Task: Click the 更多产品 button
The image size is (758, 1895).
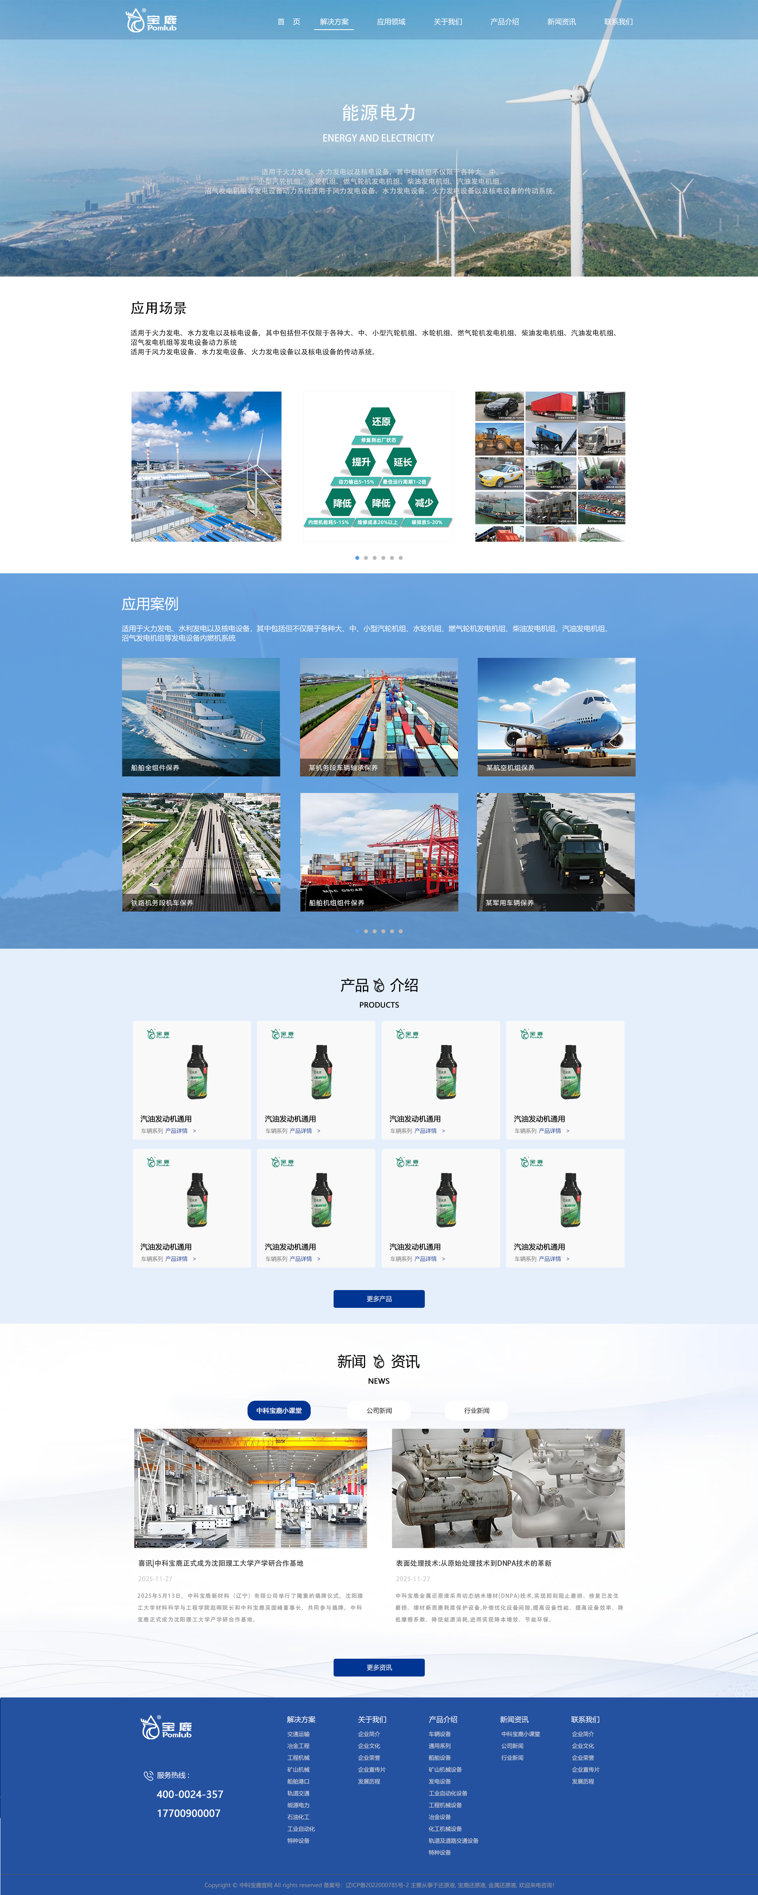Action: tap(379, 1299)
